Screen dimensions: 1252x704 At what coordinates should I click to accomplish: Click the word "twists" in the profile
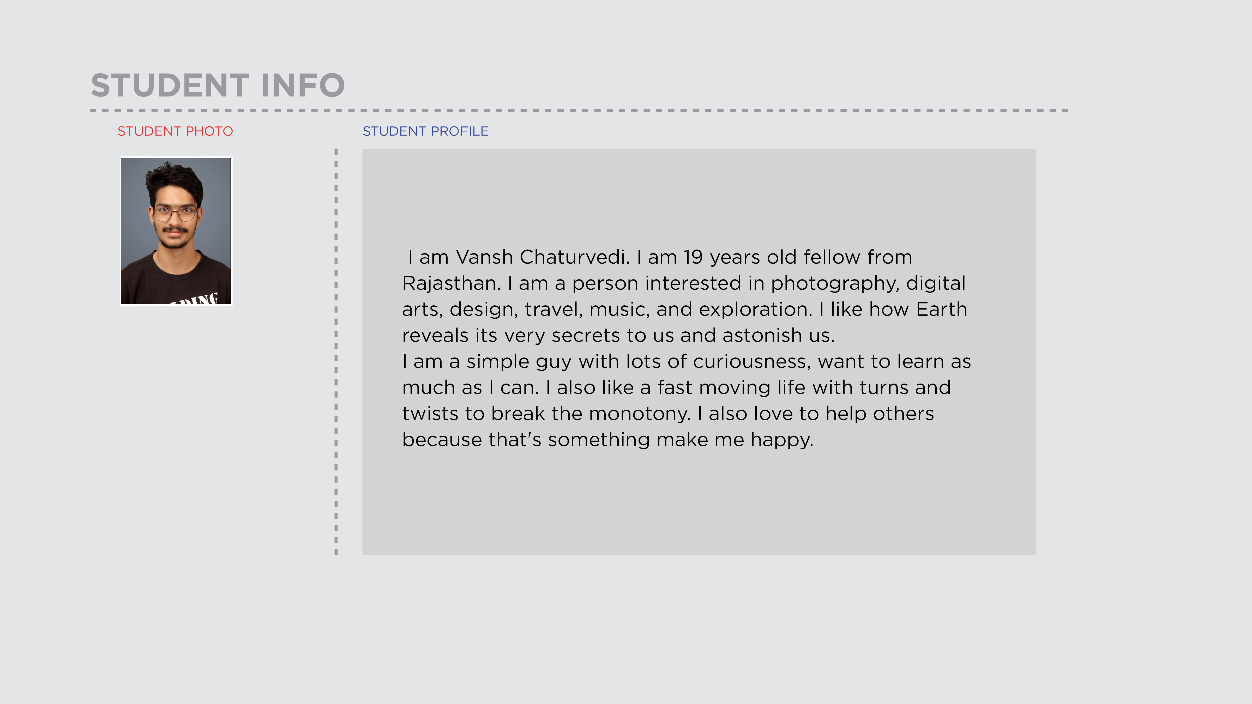tap(430, 414)
